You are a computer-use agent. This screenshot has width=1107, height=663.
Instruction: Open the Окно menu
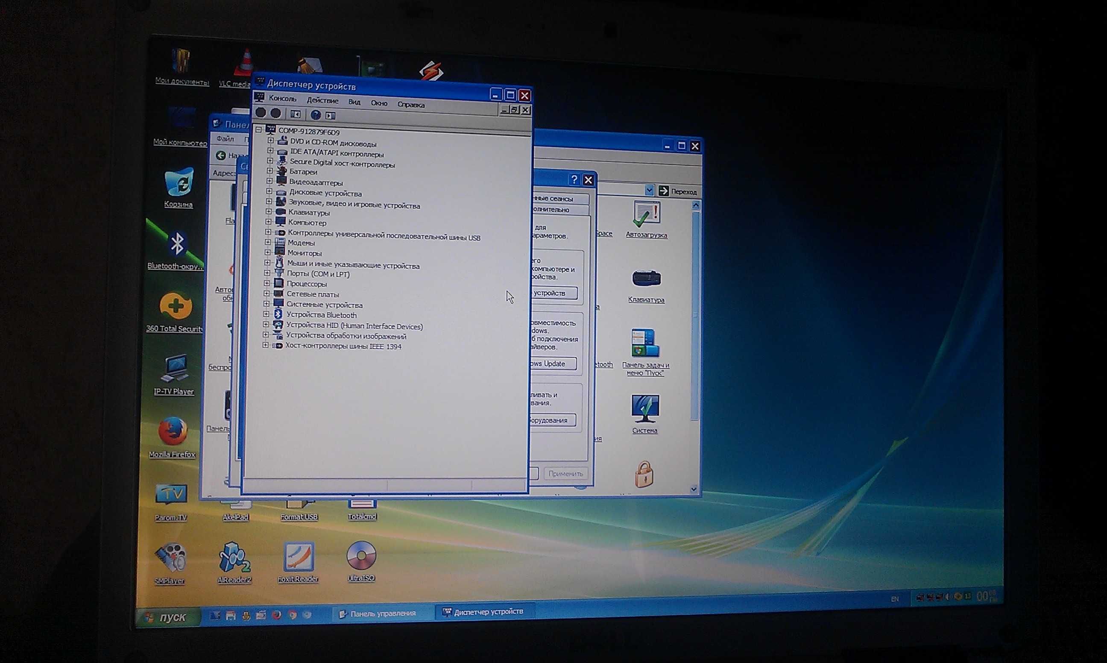click(379, 103)
